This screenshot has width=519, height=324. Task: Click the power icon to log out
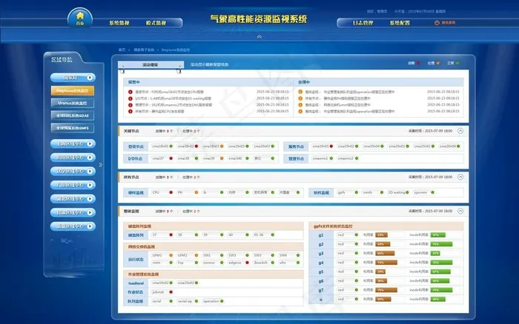437,23
